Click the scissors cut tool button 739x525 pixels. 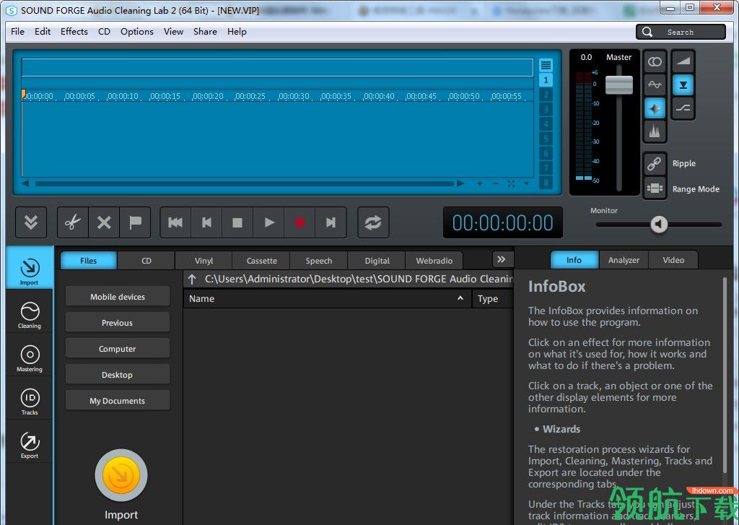[x=73, y=222]
